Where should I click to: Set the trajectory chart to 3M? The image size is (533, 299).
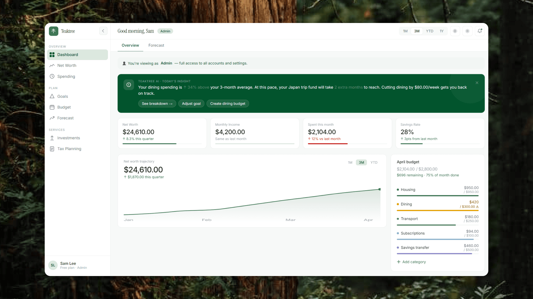[x=361, y=163]
